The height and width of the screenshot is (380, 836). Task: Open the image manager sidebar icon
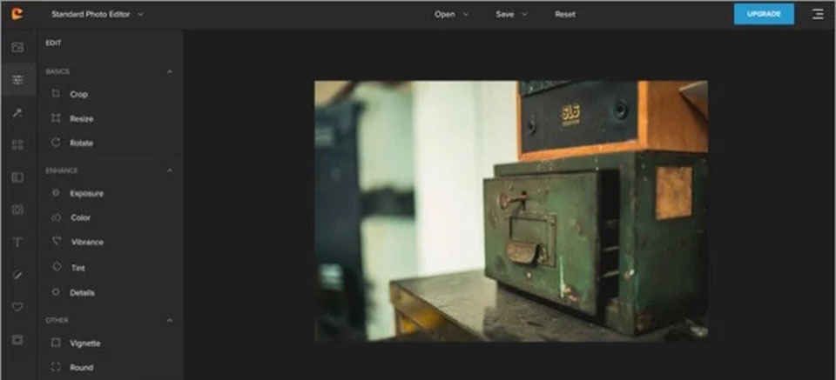17,47
